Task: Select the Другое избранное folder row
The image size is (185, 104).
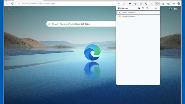Action: [138, 16]
